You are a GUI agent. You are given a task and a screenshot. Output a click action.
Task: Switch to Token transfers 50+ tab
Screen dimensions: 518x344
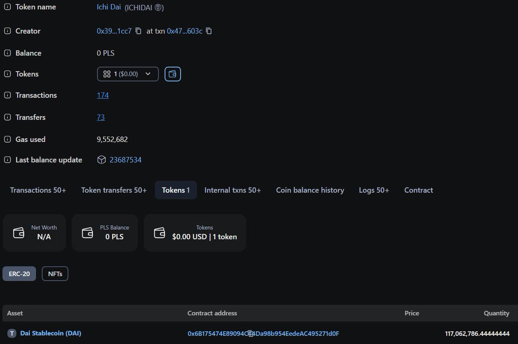tap(114, 190)
